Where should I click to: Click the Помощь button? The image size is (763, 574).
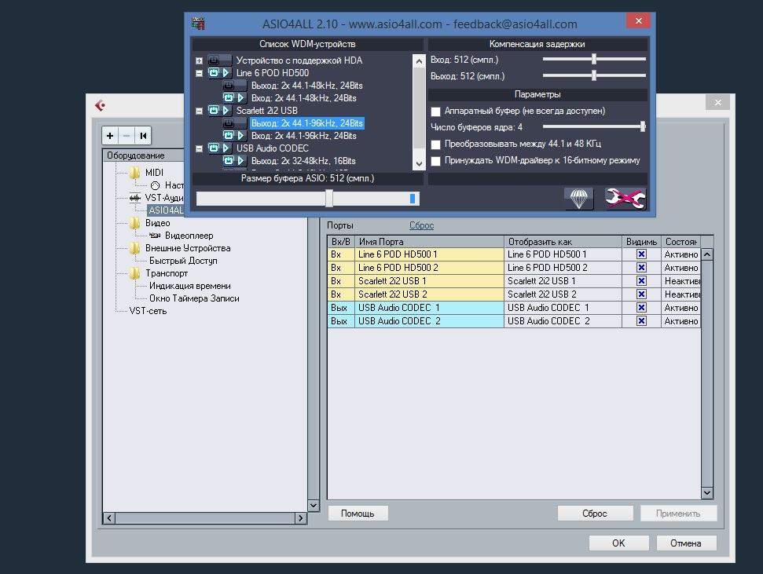point(358,514)
